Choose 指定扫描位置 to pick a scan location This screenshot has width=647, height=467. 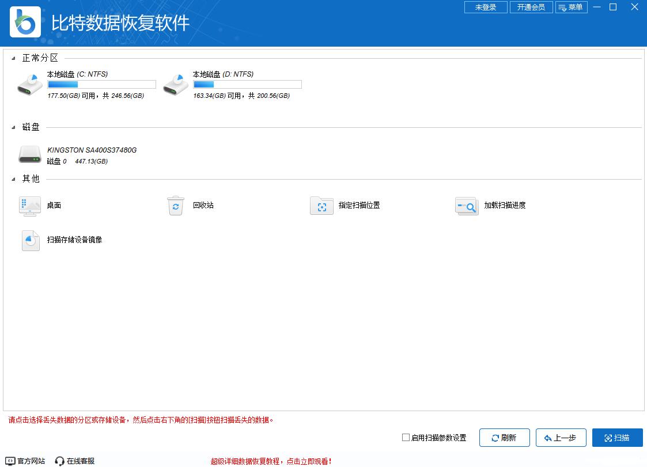point(321,206)
